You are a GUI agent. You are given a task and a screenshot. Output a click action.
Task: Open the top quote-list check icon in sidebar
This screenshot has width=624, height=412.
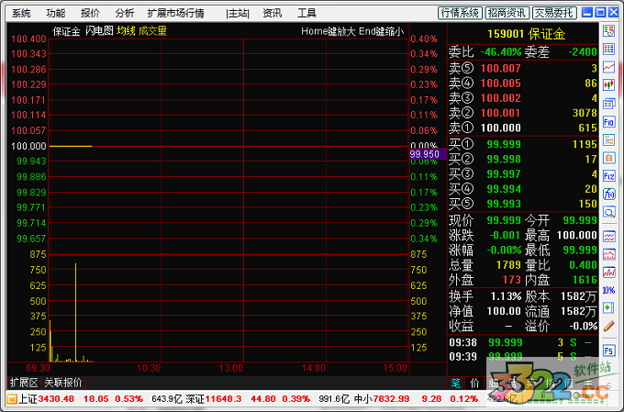click(x=609, y=31)
